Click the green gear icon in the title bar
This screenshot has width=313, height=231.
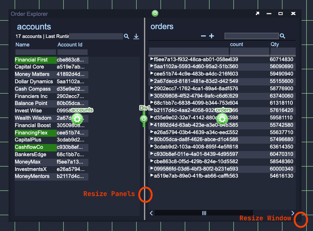pyautogui.click(x=155, y=13)
